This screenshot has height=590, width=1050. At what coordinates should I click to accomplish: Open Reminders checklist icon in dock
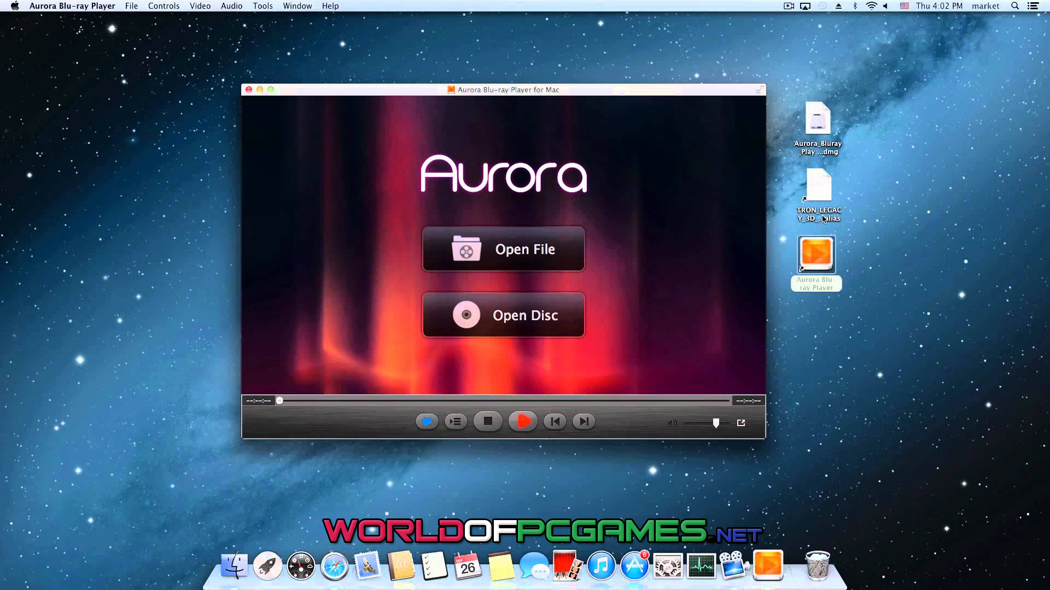[434, 565]
